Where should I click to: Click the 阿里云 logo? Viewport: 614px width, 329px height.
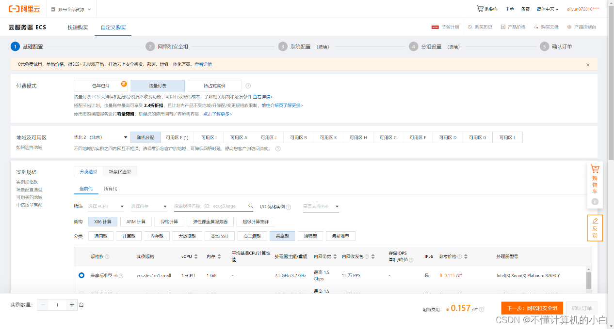[25, 9]
